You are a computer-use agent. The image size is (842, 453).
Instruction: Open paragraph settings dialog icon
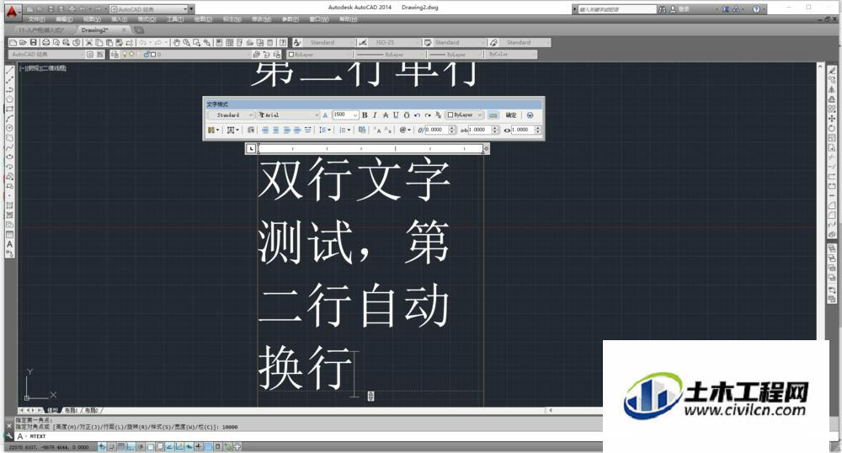coord(251,130)
